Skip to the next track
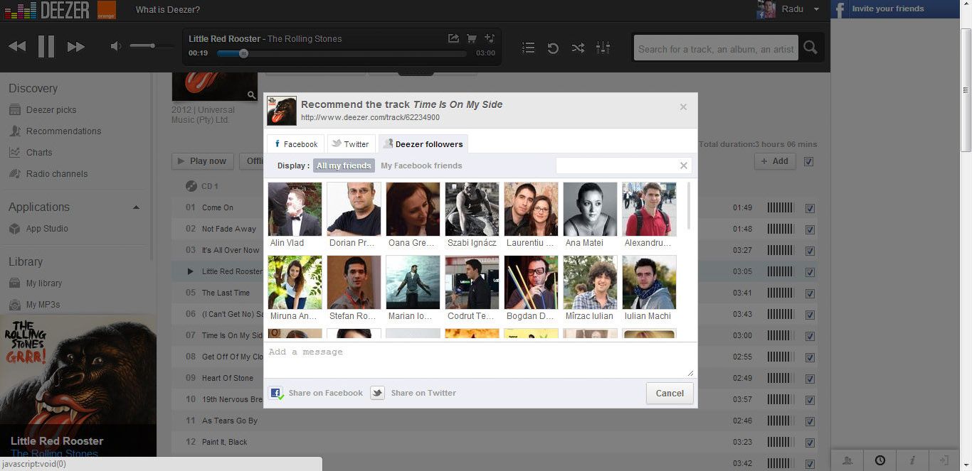Viewport: 972px width, 471px height. [x=76, y=47]
